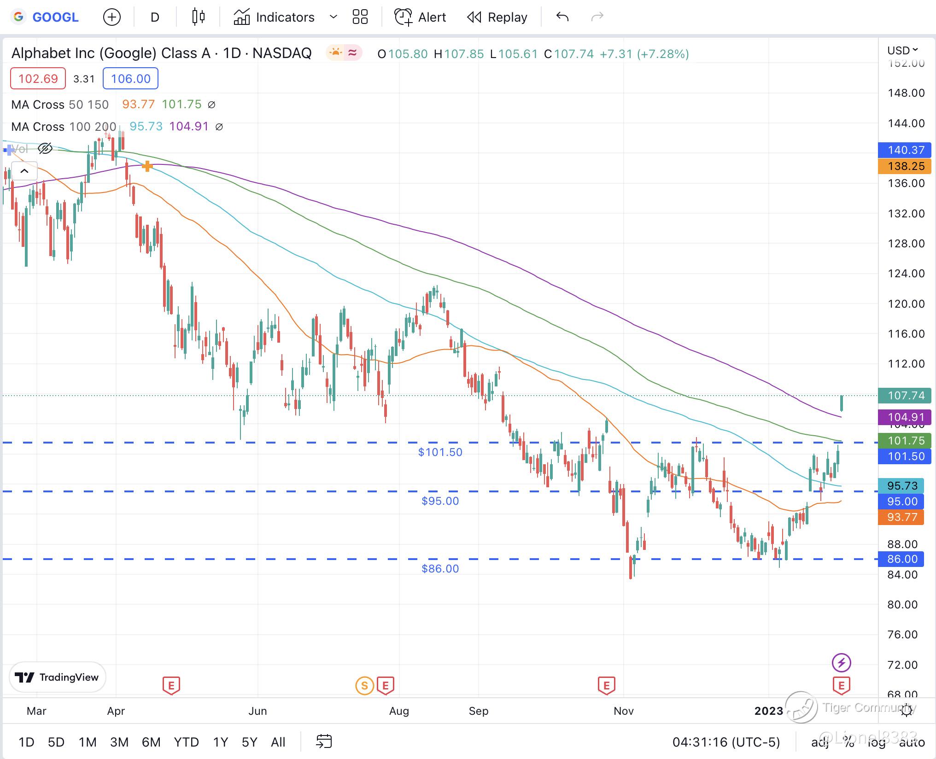
Task: Toggle log scale on price axis
Action: coord(877,742)
